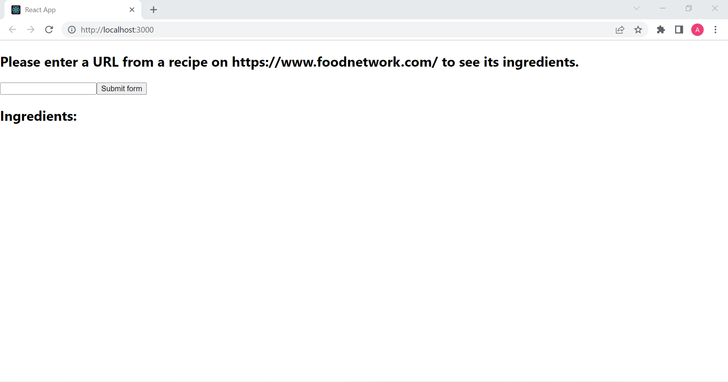View site information icon in address bar
This screenshot has width=728, height=382.
(72, 30)
